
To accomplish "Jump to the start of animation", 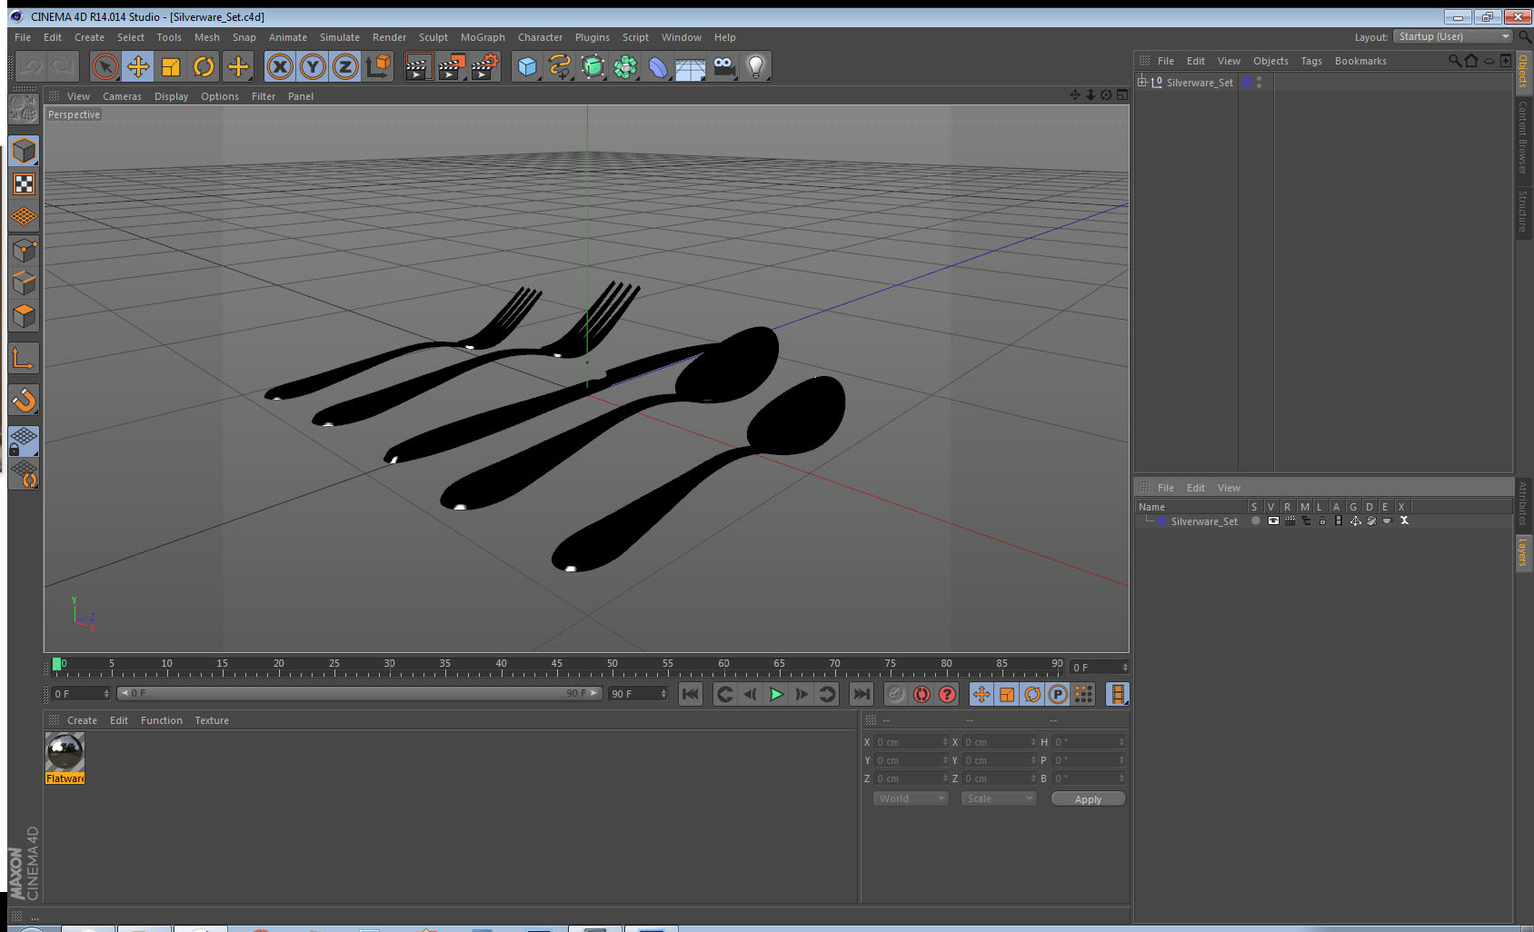I will click(691, 694).
